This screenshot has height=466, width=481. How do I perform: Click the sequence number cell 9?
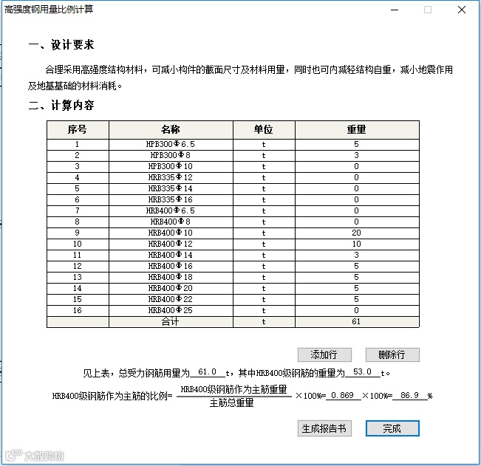78,233
